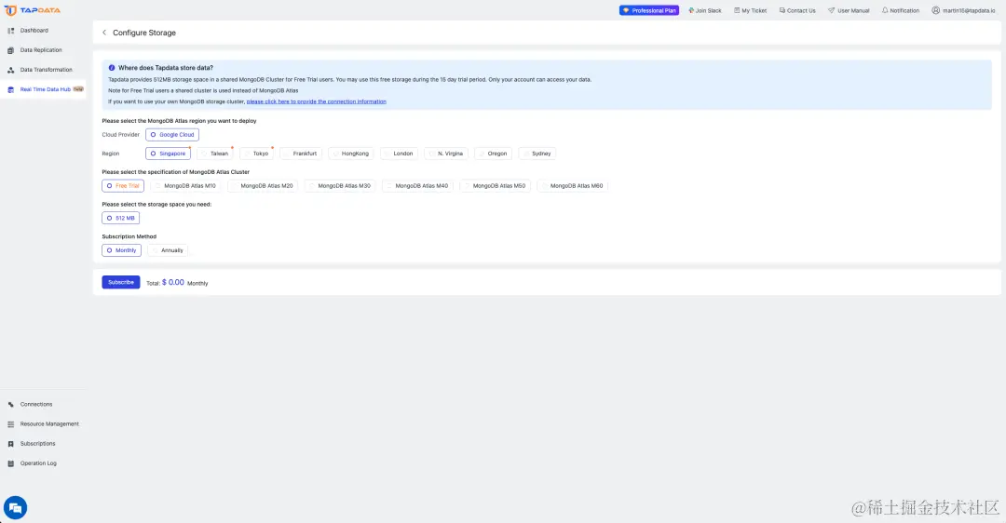Screen dimensions: 1006x523
Task: Click the Professional Plan badge
Action: point(649,10)
